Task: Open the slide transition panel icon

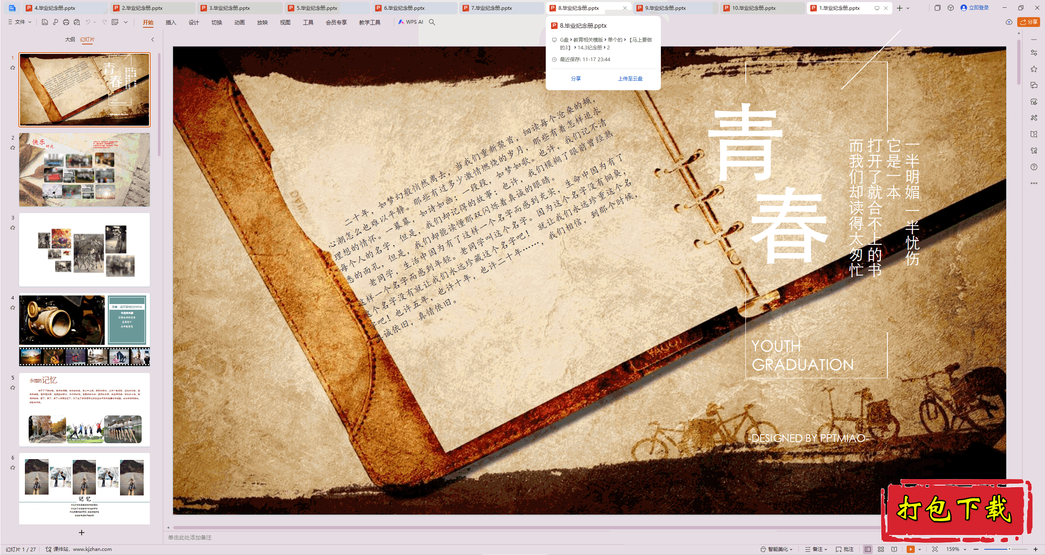Action: (1034, 85)
